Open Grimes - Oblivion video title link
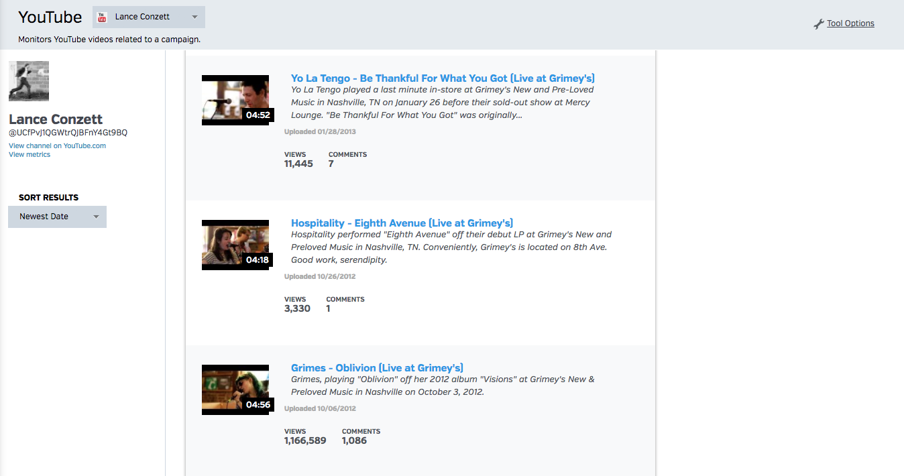The image size is (904, 476). coord(377,368)
